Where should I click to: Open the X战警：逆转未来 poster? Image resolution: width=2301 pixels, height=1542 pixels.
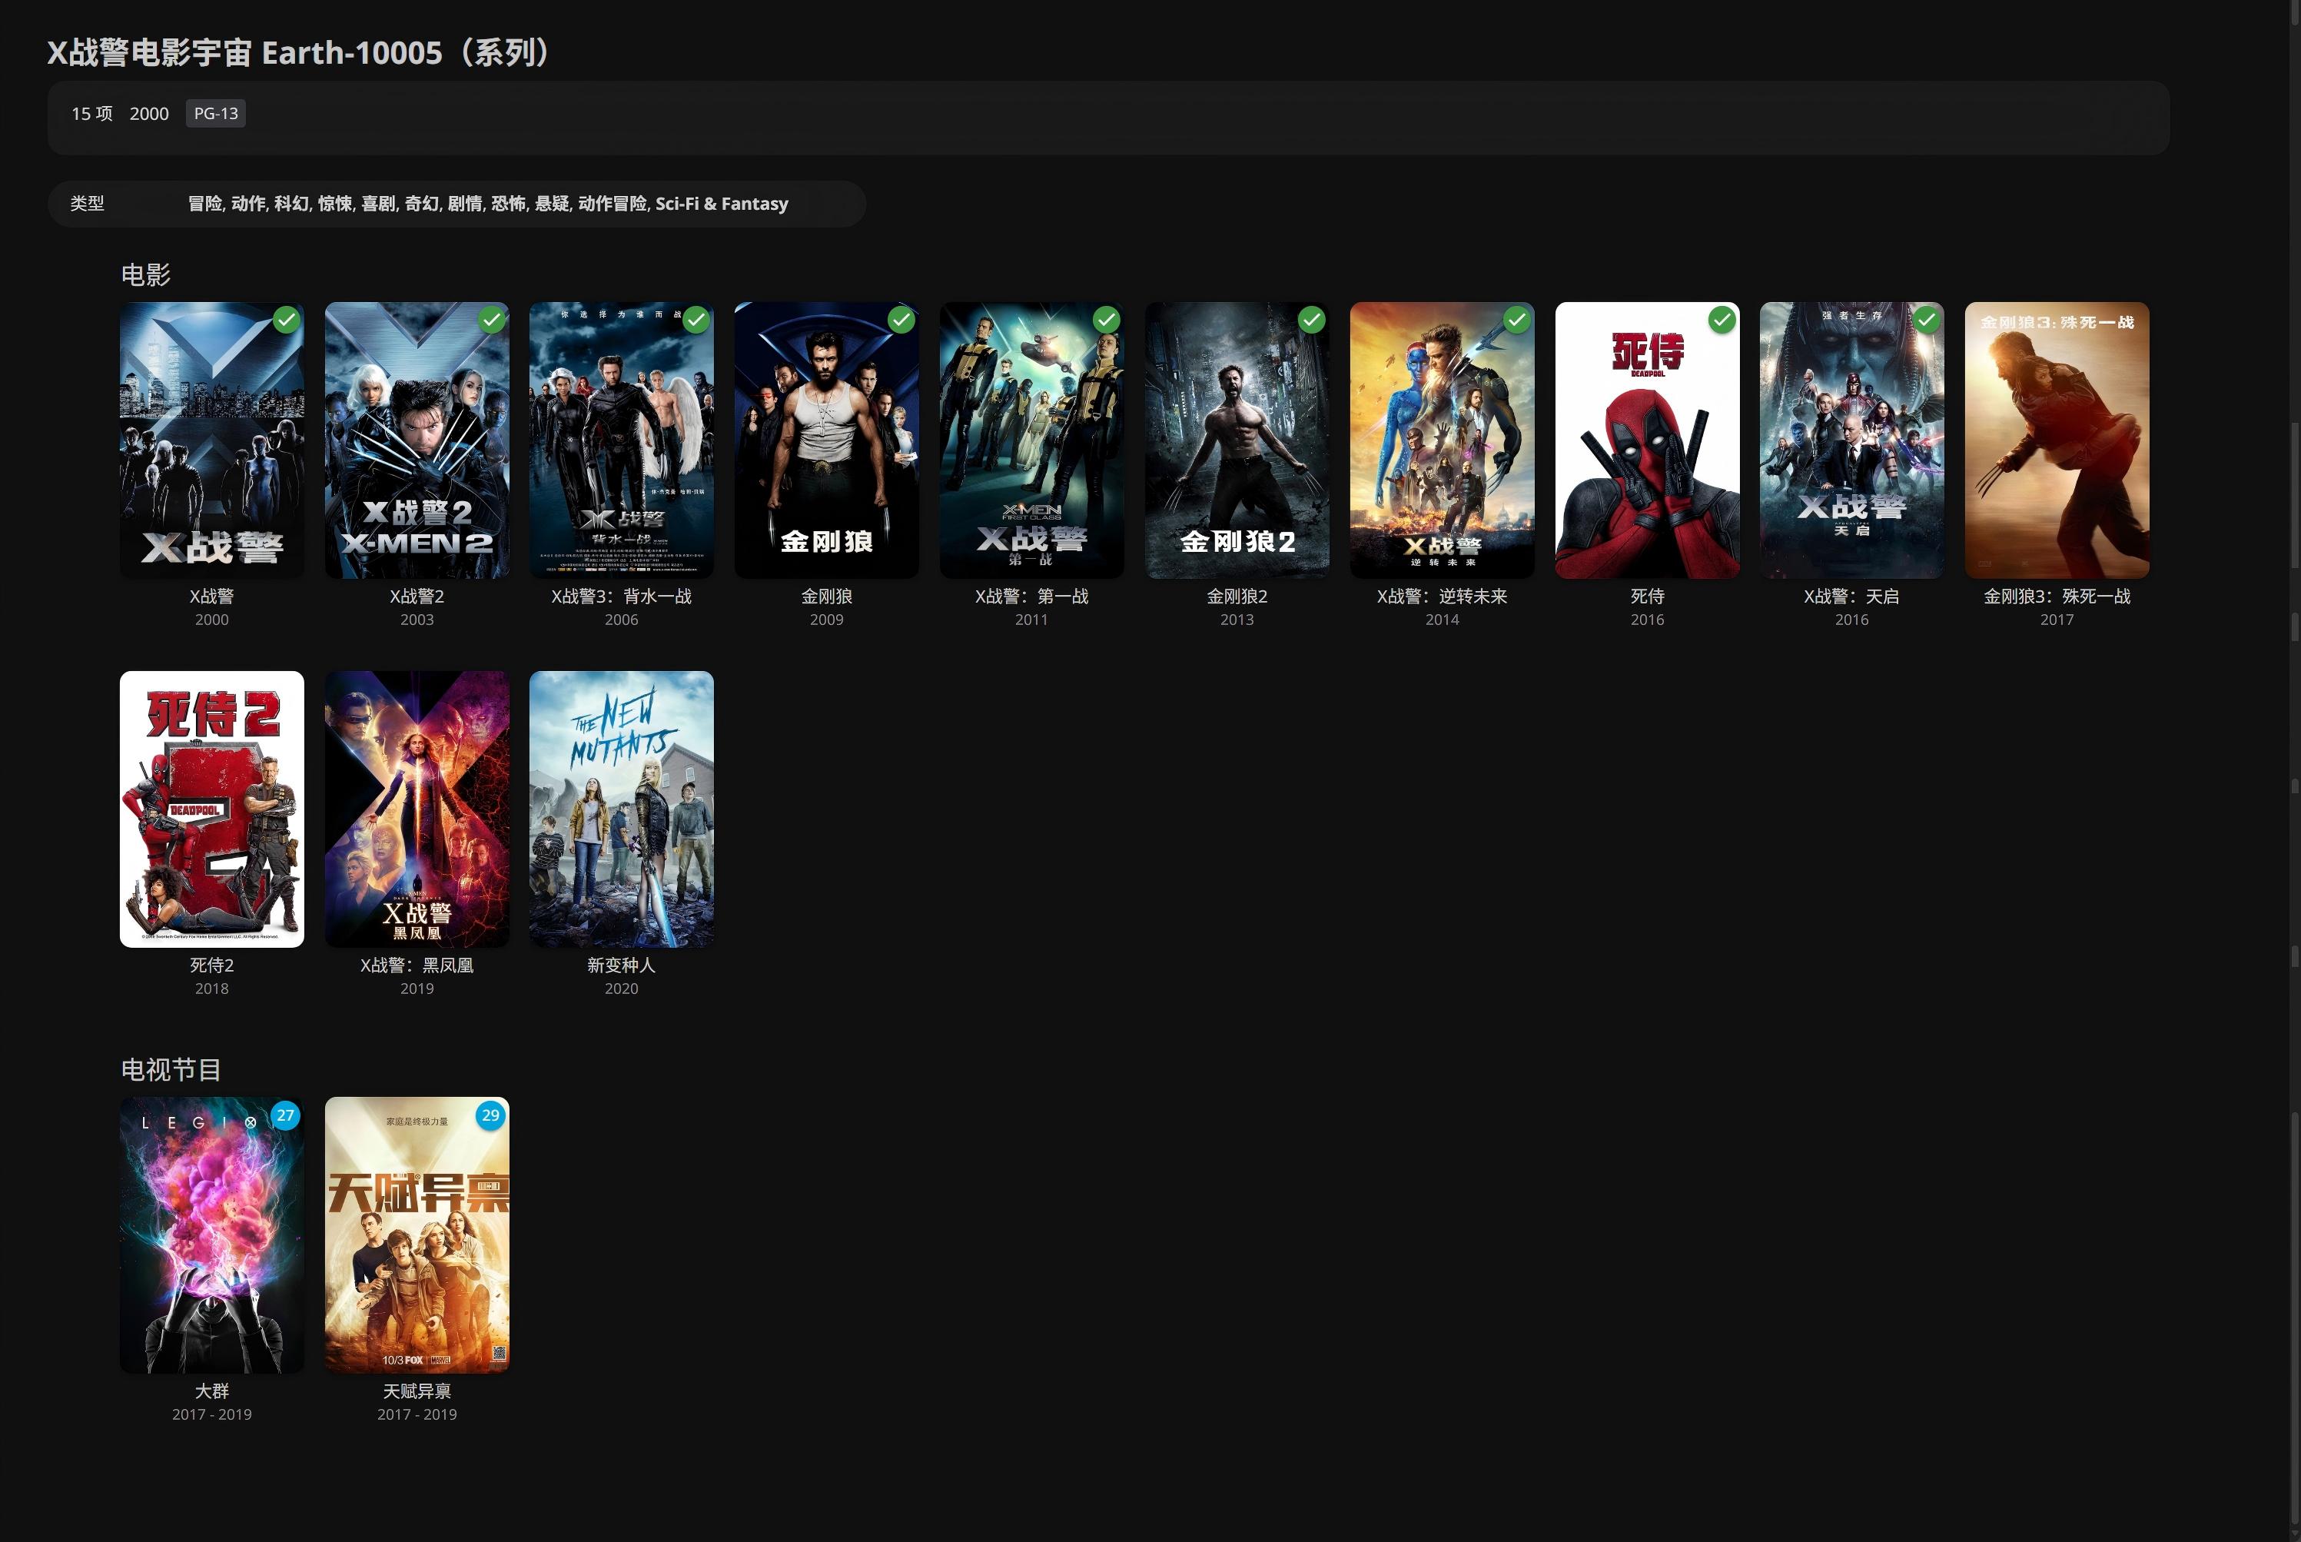[x=1442, y=440]
